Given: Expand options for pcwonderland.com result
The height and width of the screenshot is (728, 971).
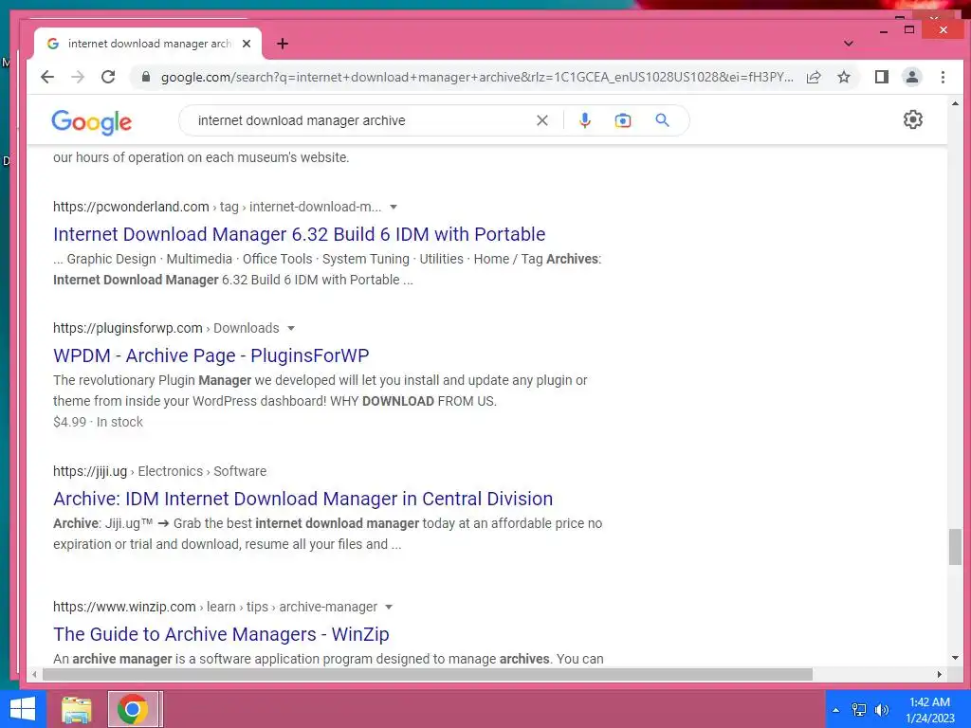Looking at the screenshot, I should pyautogui.click(x=394, y=207).
